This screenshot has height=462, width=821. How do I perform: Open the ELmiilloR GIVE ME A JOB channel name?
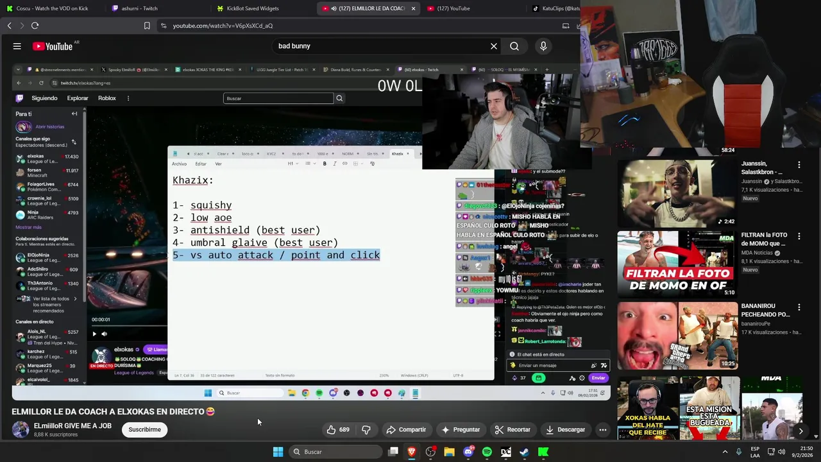(72, 426)
